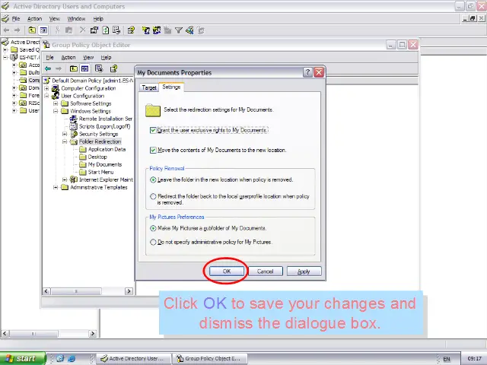Viewport: 487px width, 365px height.
Task: Expand Internet Explorer Maintenance node
Action: [65, 179]
